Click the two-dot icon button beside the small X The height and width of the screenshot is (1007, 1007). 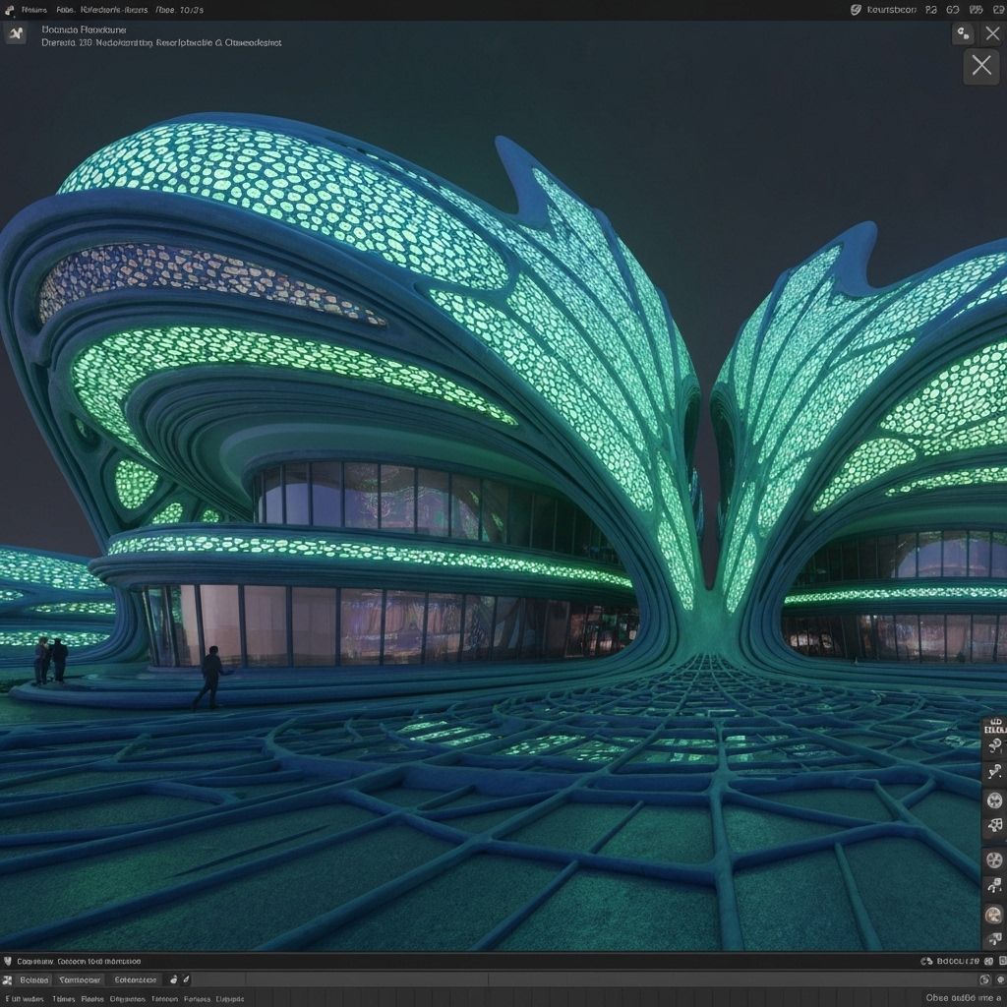964,33
